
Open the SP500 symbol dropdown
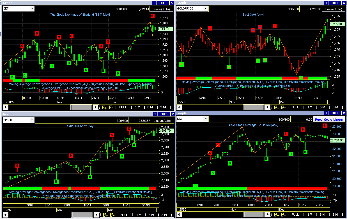pos(32,120)
